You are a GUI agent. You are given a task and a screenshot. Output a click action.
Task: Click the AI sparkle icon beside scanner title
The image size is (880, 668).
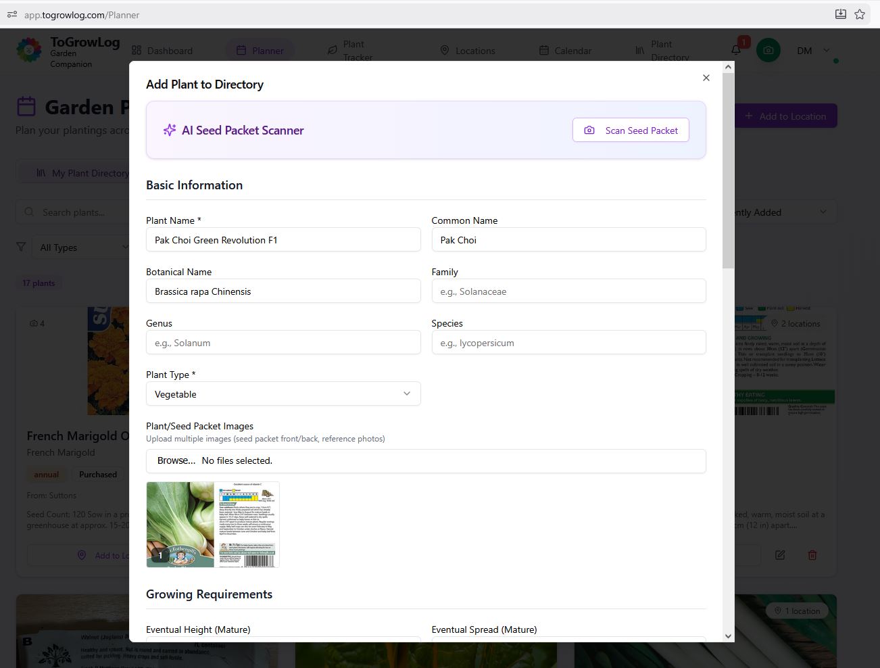[170, 130]
